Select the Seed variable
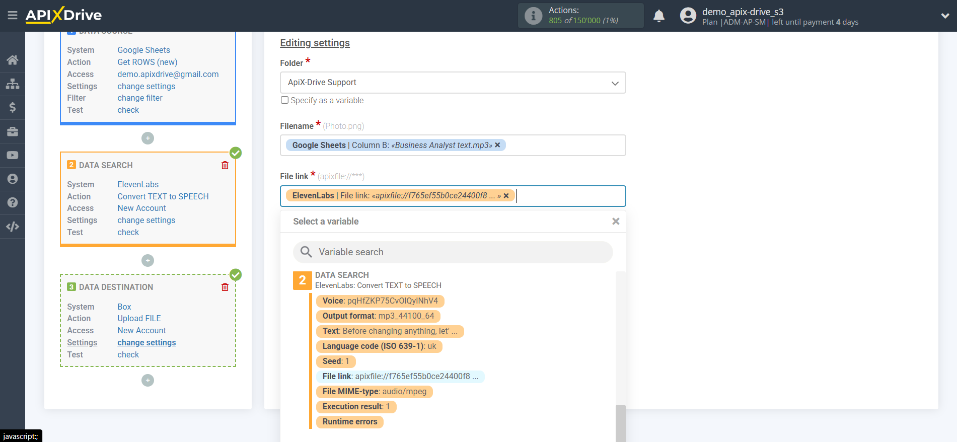The image size is (957, 442). tap(336, 361)
